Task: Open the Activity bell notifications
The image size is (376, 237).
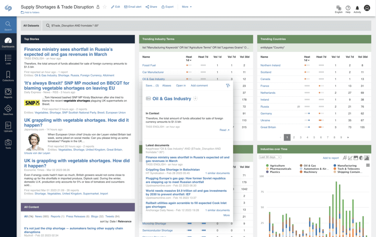Action: click(357, 9)
